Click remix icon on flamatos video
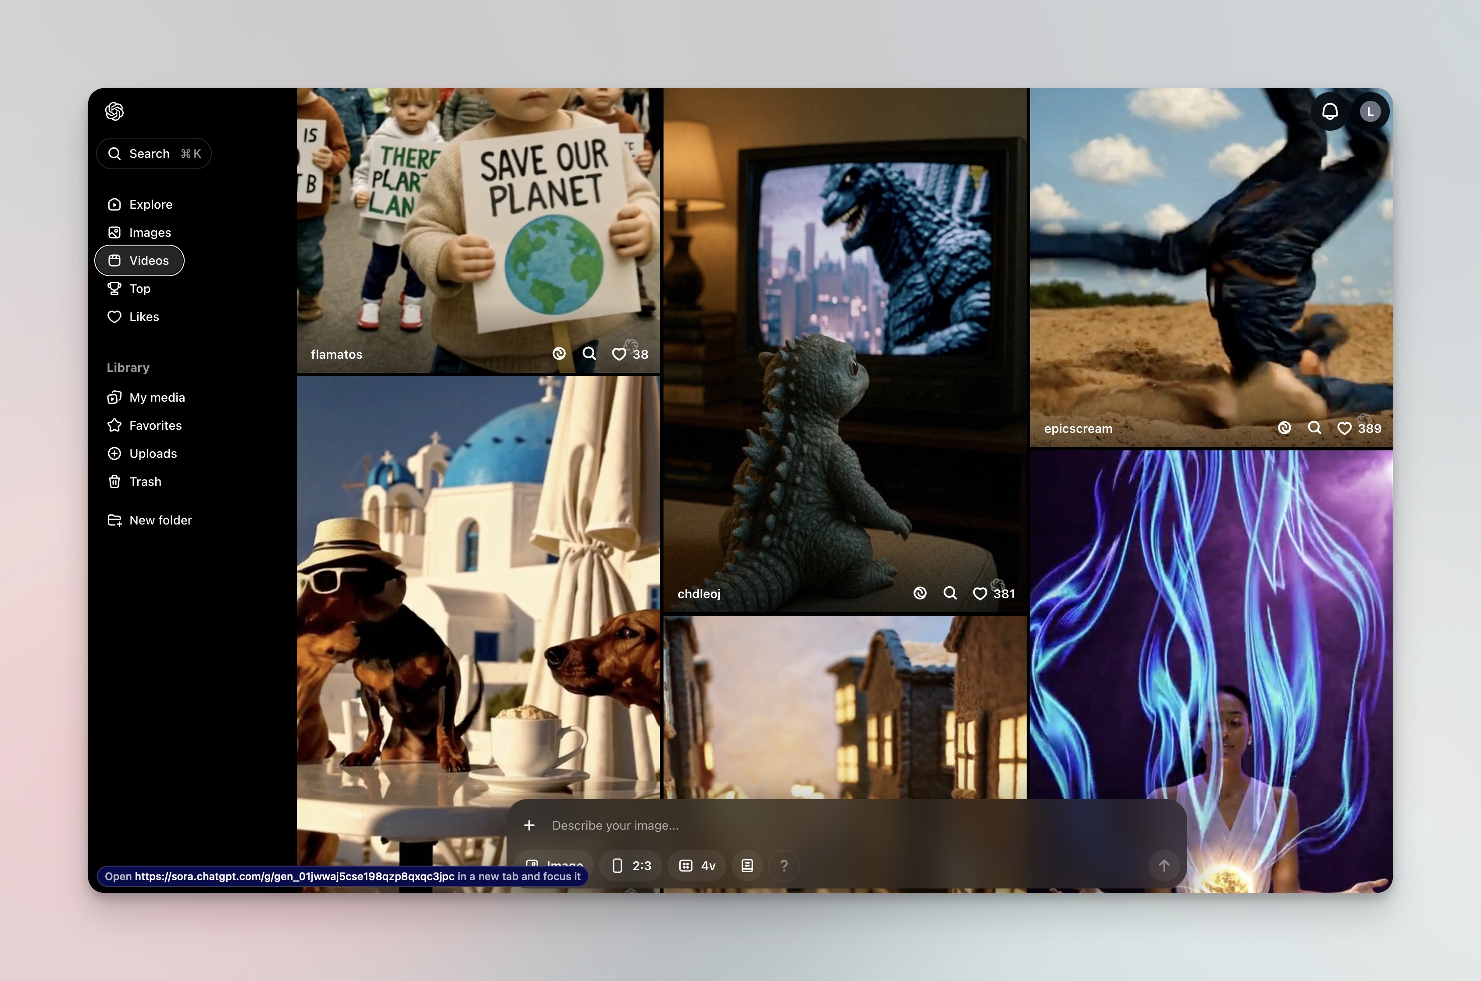The image size is (1481, 981). [559, 354]
